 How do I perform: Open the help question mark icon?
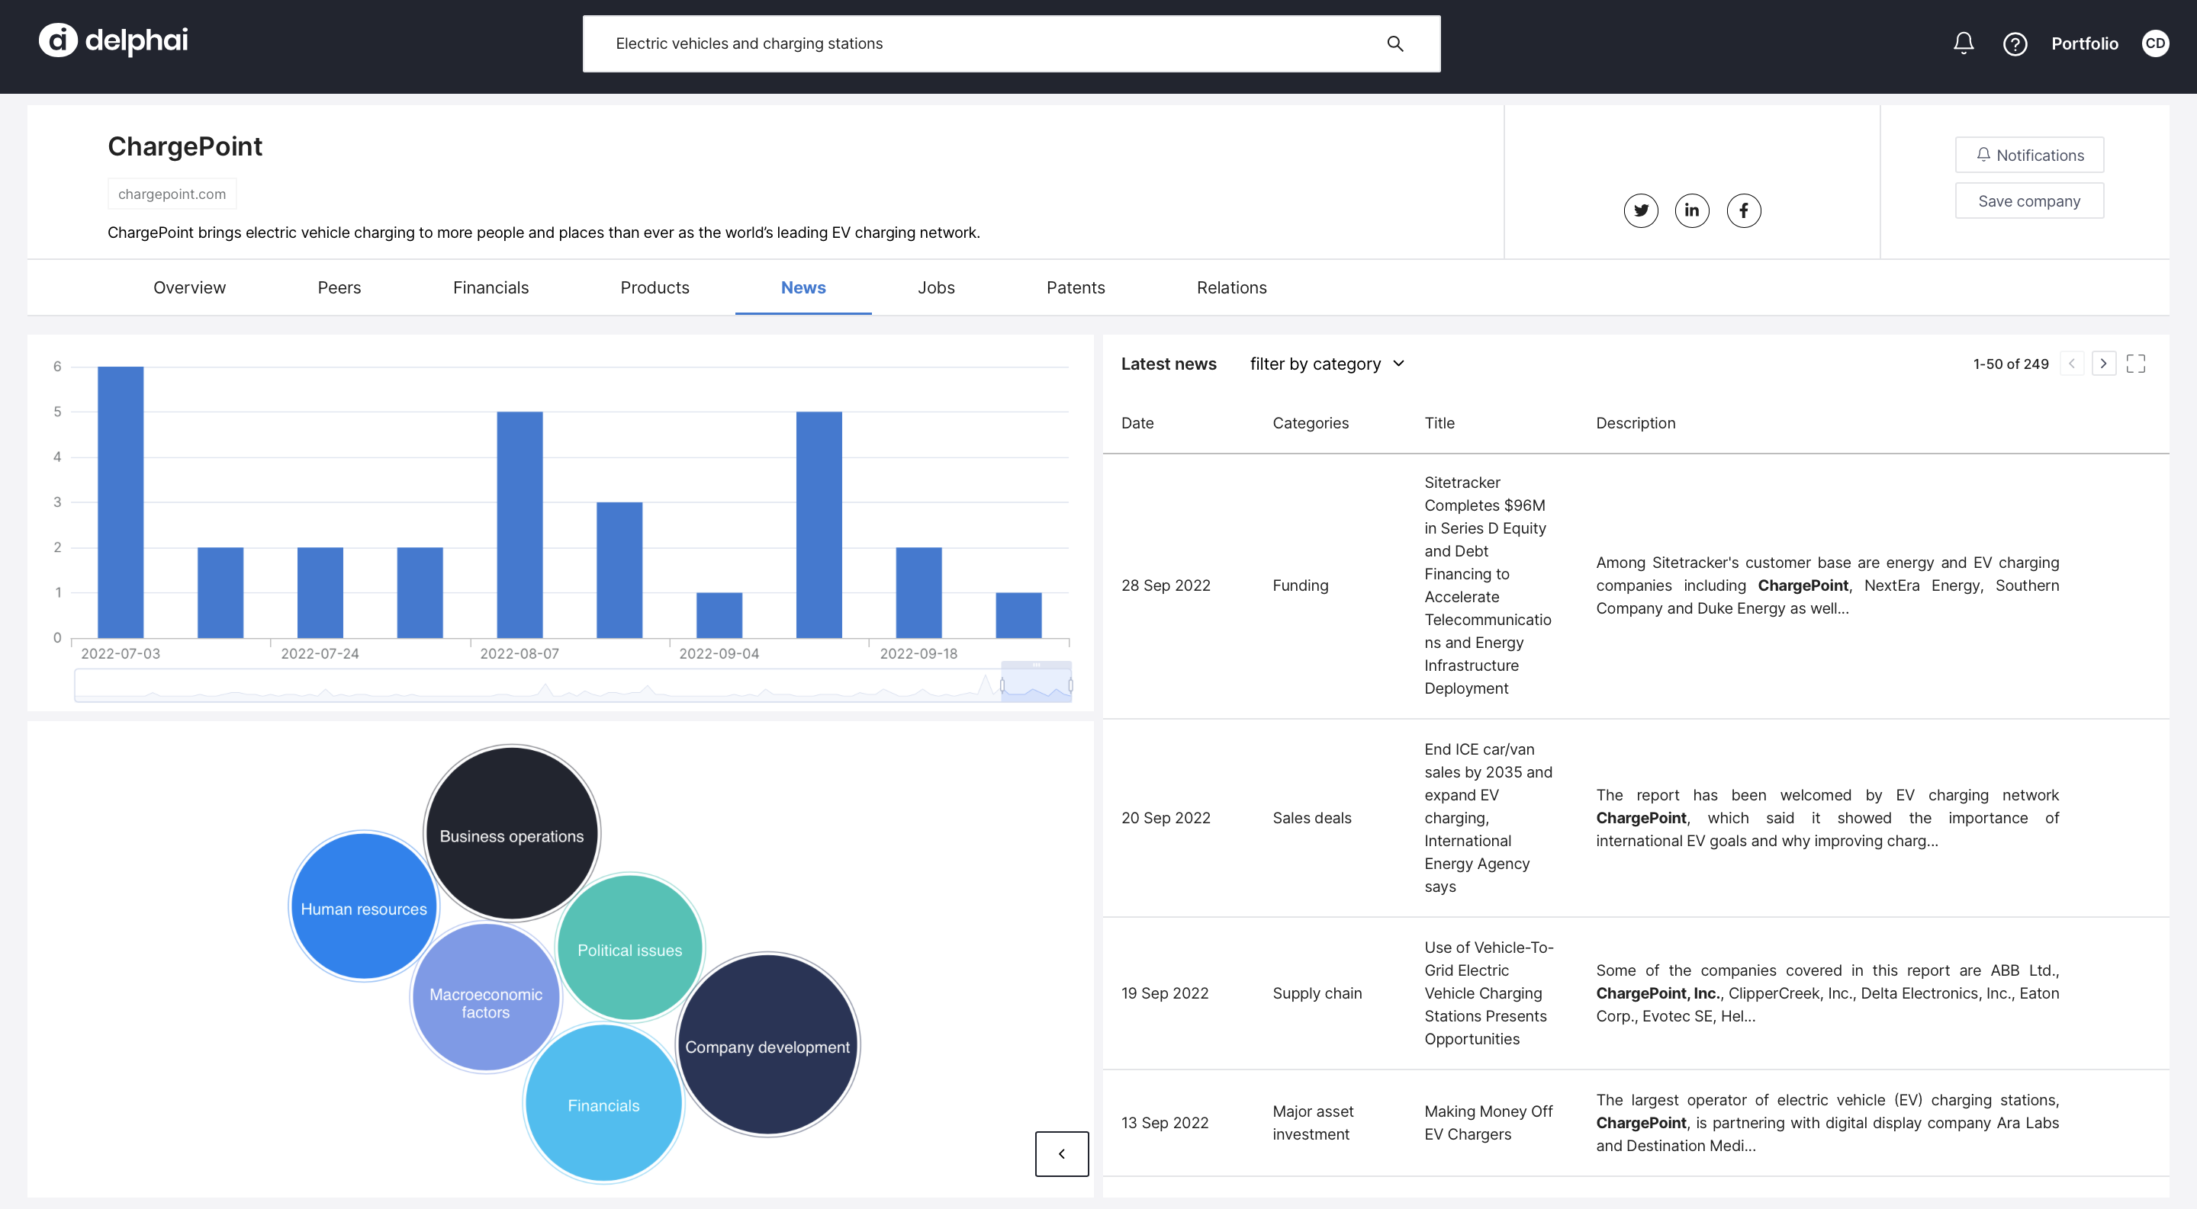(x=2015, y=43)
